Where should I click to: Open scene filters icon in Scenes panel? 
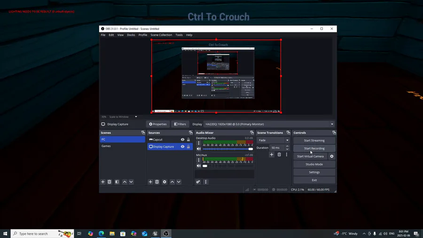point(117,182)
